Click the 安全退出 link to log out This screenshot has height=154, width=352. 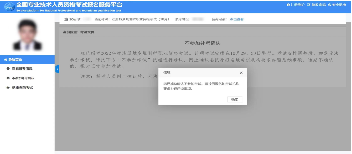[339, 5]
